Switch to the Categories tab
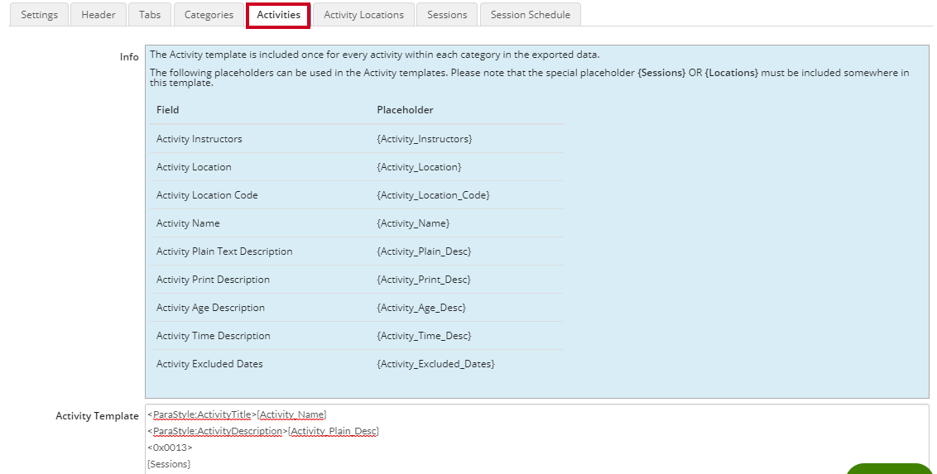Image resolution: width=937 pixels, height=474 pixels. coord(209,15)
